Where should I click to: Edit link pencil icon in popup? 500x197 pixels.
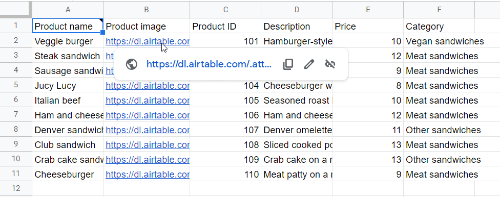309,64
